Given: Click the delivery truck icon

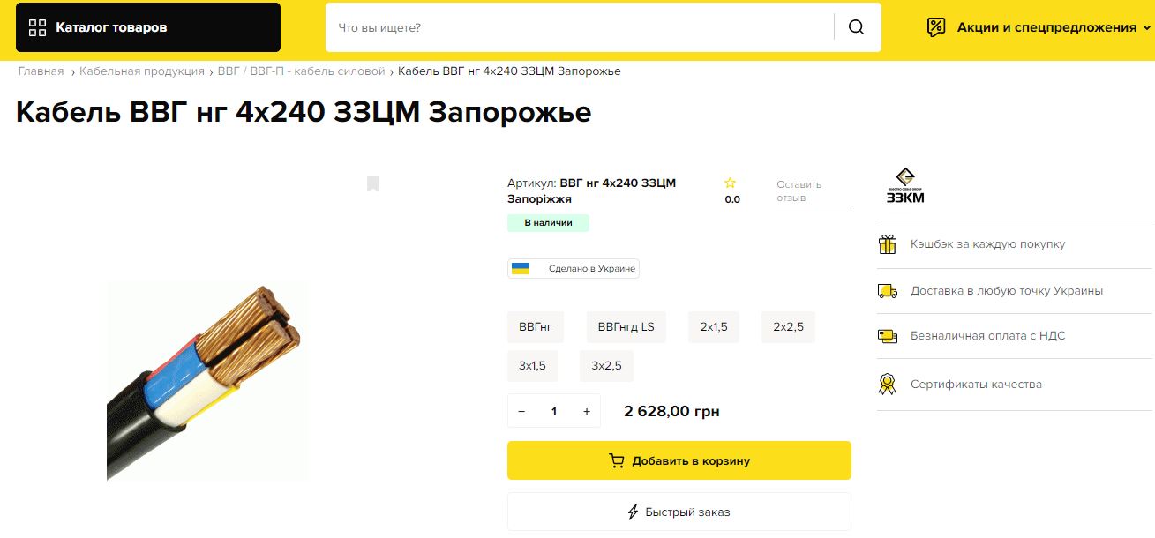Looking at the screenshot, I should pos(887,291).
